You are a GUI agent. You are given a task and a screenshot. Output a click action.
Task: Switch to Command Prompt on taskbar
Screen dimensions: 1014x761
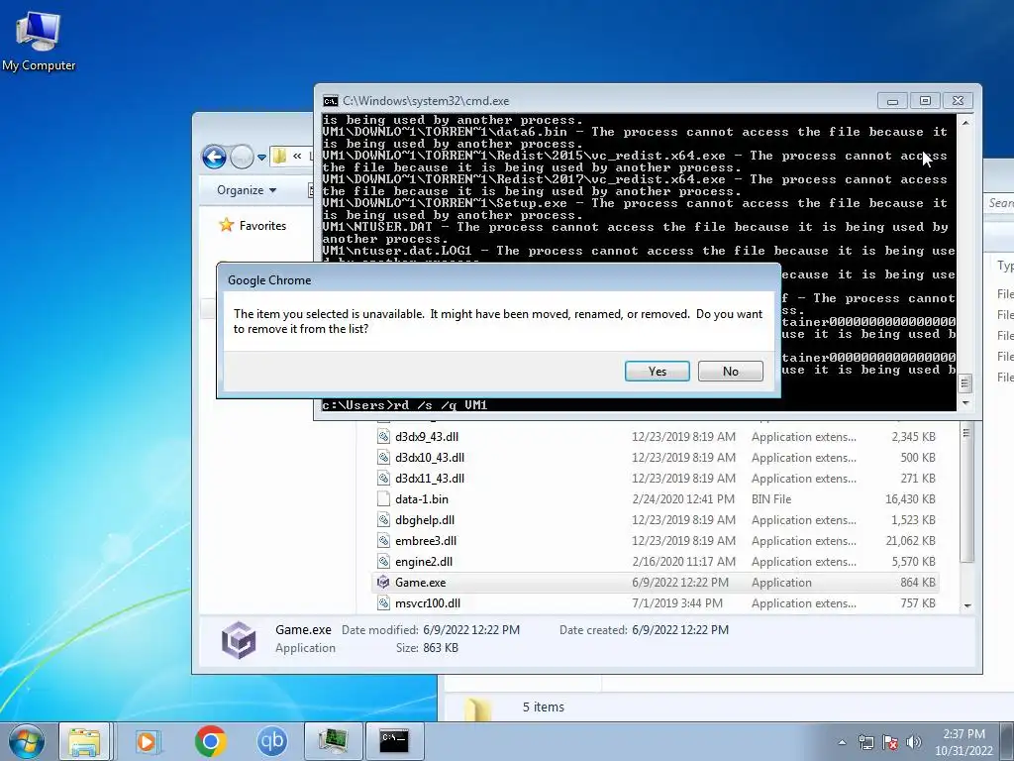coord(394,741)
